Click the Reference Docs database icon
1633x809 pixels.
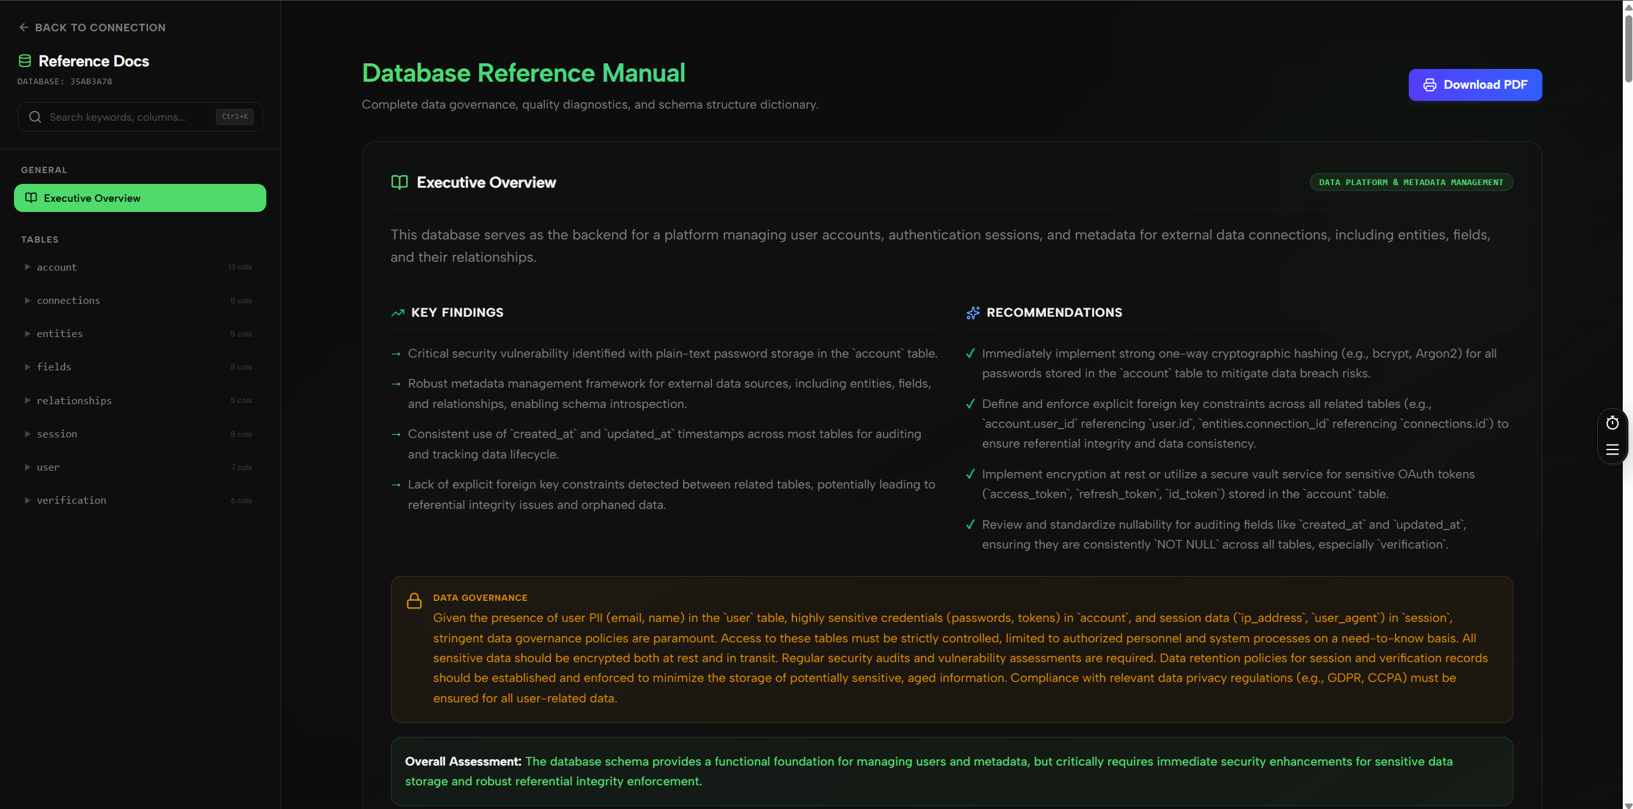(25, 61)
